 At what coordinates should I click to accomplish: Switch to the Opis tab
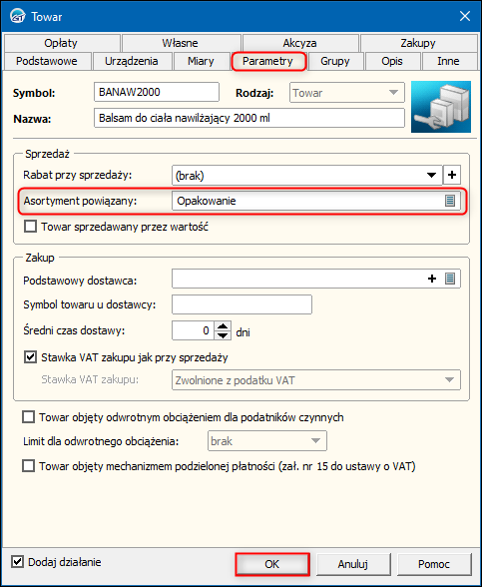392,61
